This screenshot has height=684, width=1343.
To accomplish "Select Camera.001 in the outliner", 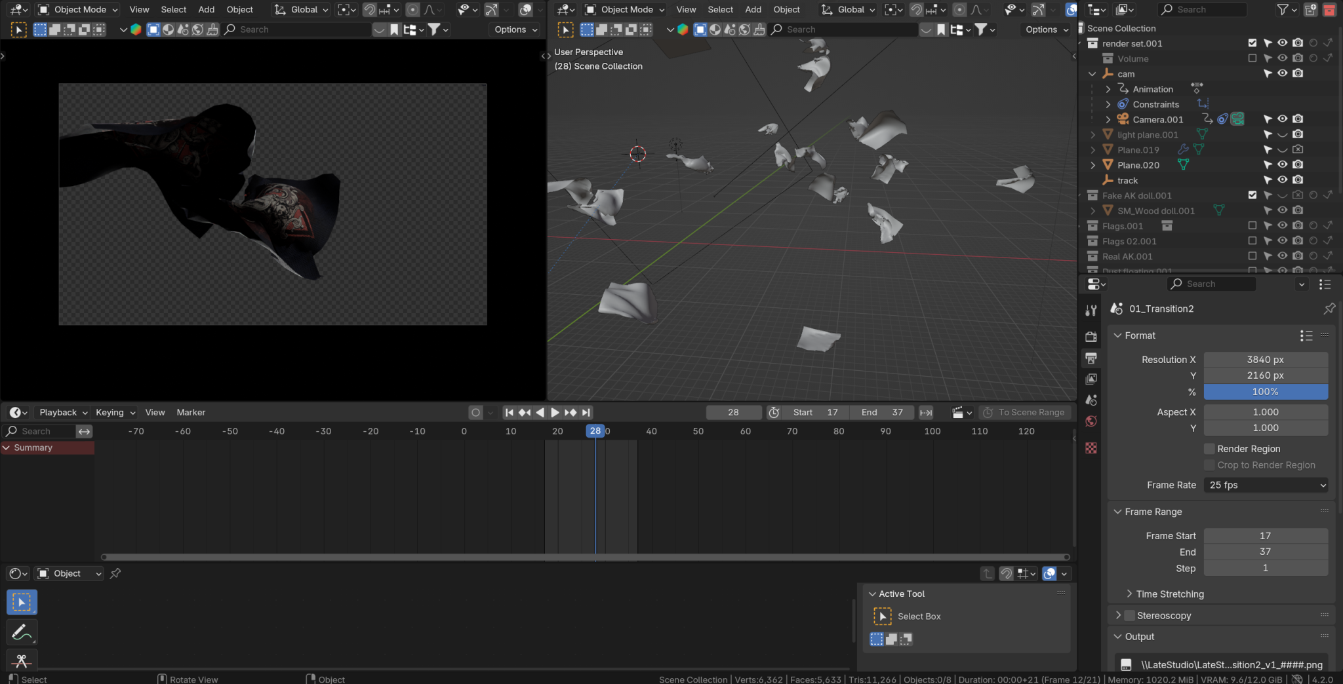I will pos(1158,119).
